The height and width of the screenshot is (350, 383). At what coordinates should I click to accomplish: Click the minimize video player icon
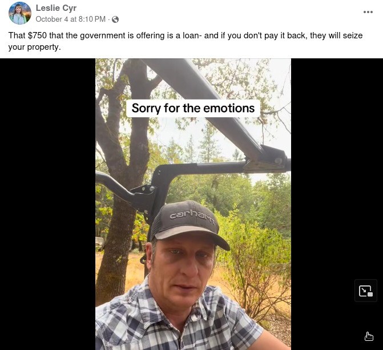(366, 291)
